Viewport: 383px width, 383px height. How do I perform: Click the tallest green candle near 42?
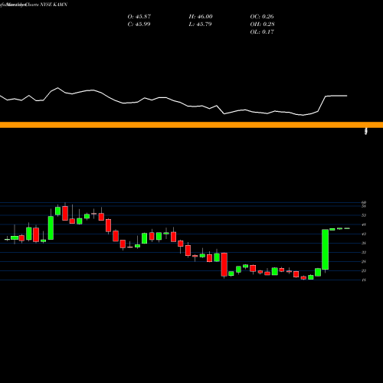(x=325, y=250)
